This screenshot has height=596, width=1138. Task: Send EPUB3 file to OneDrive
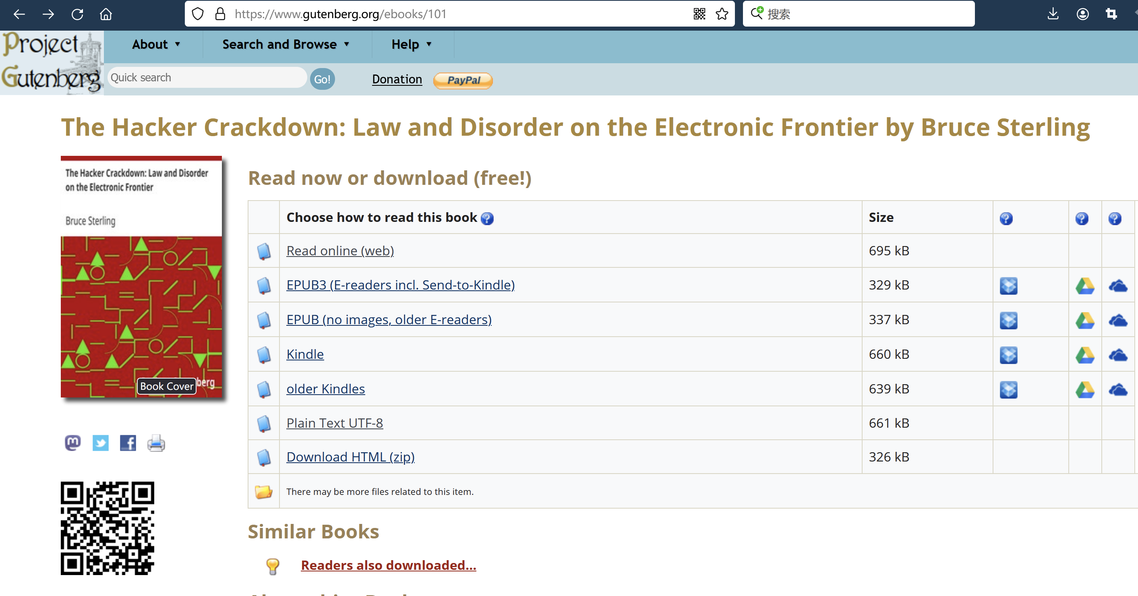pyautogui.click(x=1118, y=286)
